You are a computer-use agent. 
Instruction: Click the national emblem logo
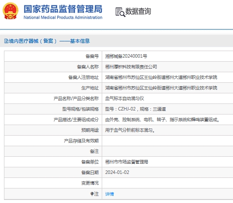click(x=11, y=11)
